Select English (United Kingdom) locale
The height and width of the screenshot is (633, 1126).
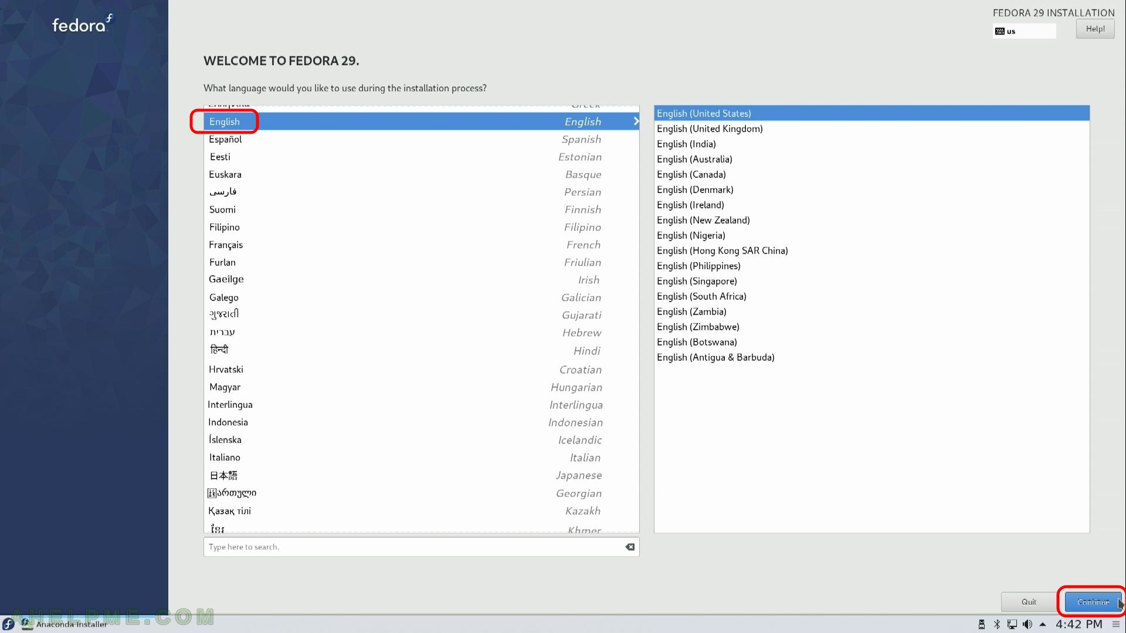click(871, 128)
